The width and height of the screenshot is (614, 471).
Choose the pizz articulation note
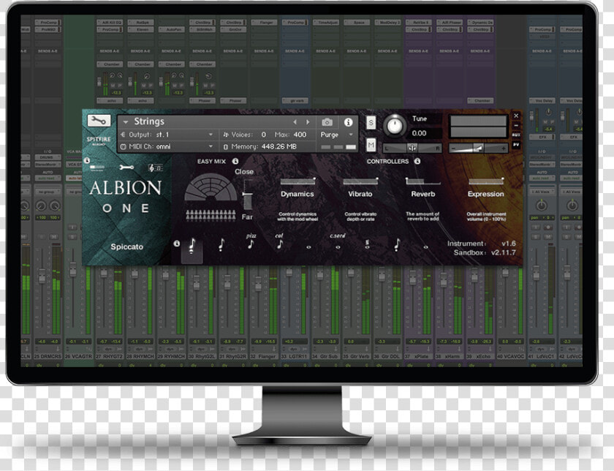click(x=251, y=242)
